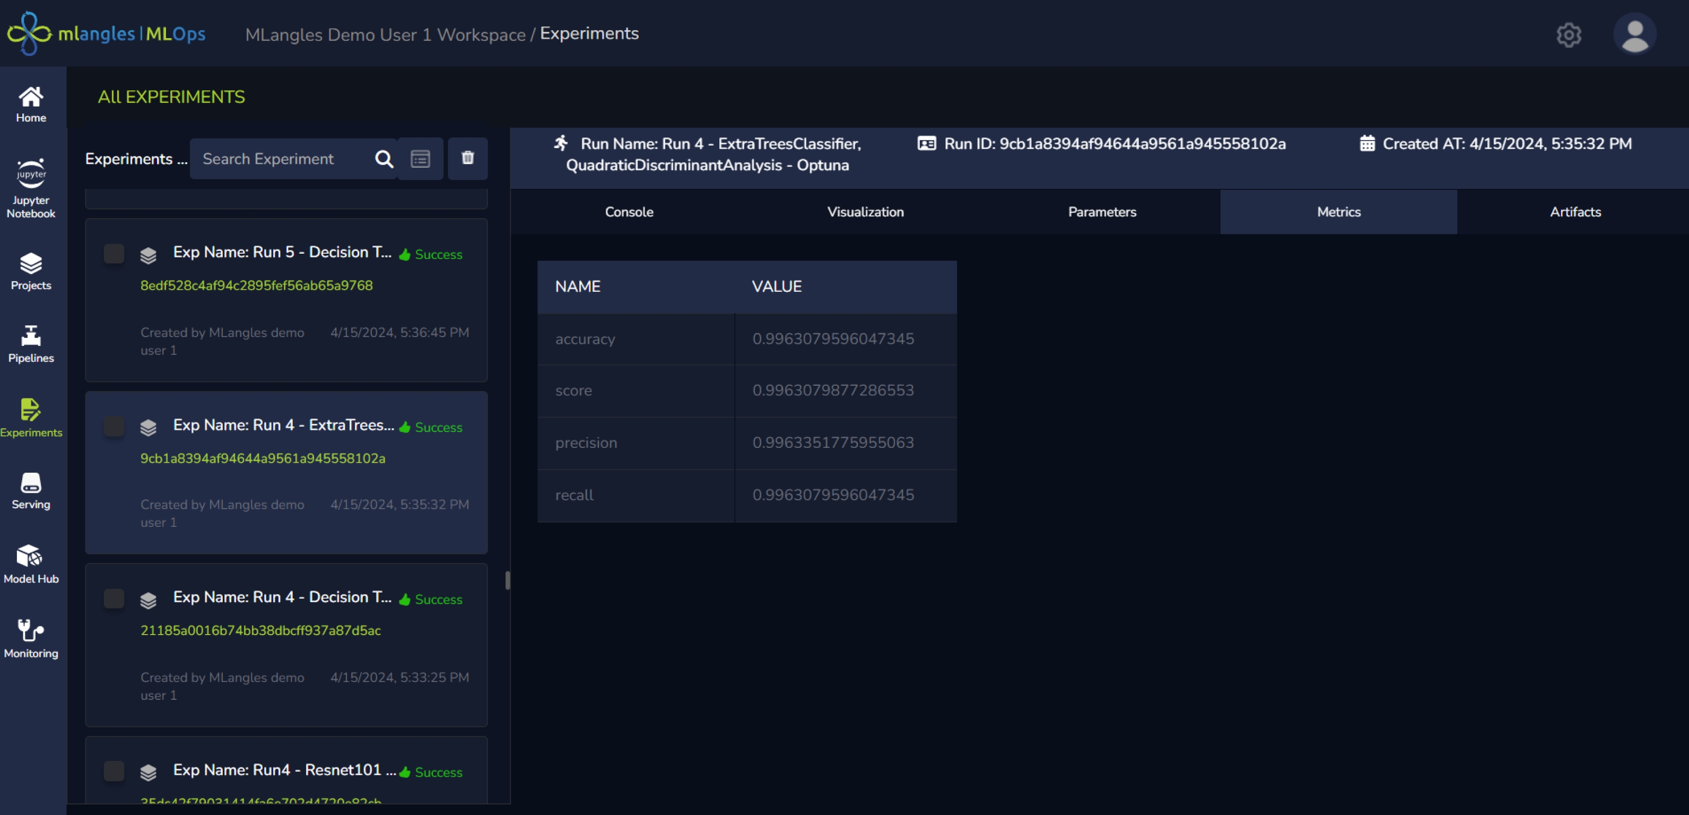This screenshot has height=815, width=1689.
Task: Select the score metric name
Action: [574, 391]
